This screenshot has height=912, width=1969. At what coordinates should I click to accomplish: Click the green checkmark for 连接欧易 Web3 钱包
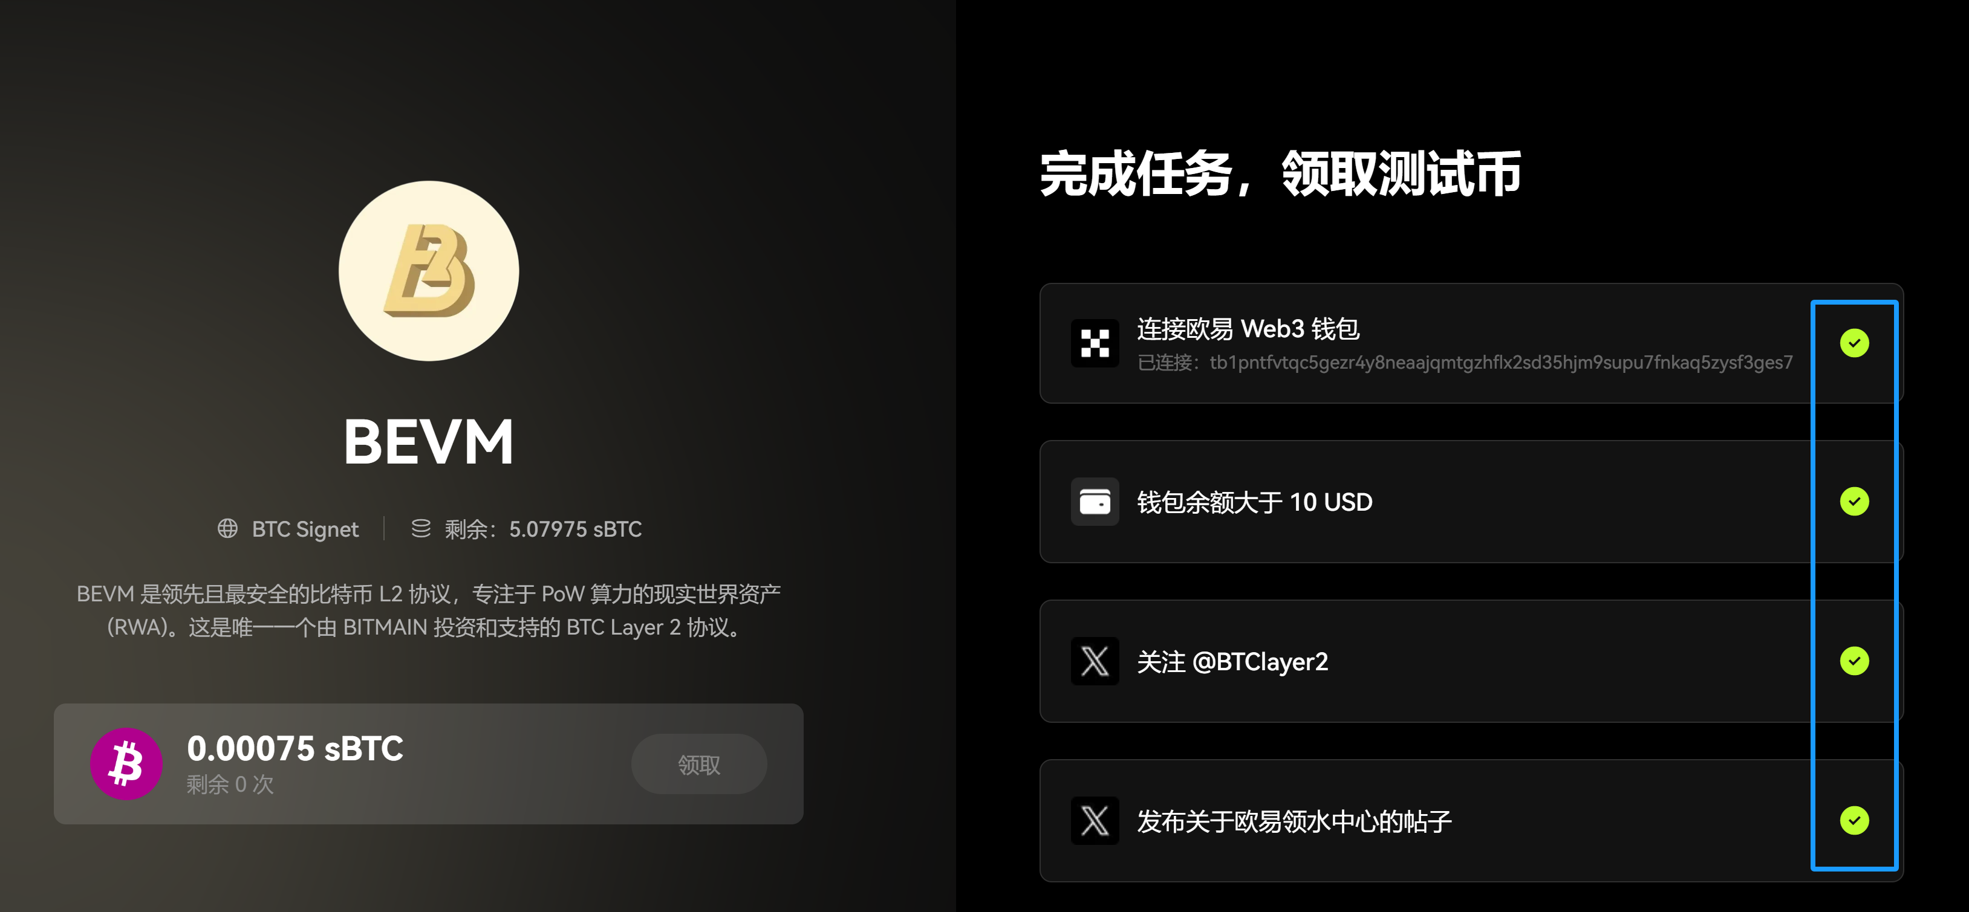(1854, 343)
